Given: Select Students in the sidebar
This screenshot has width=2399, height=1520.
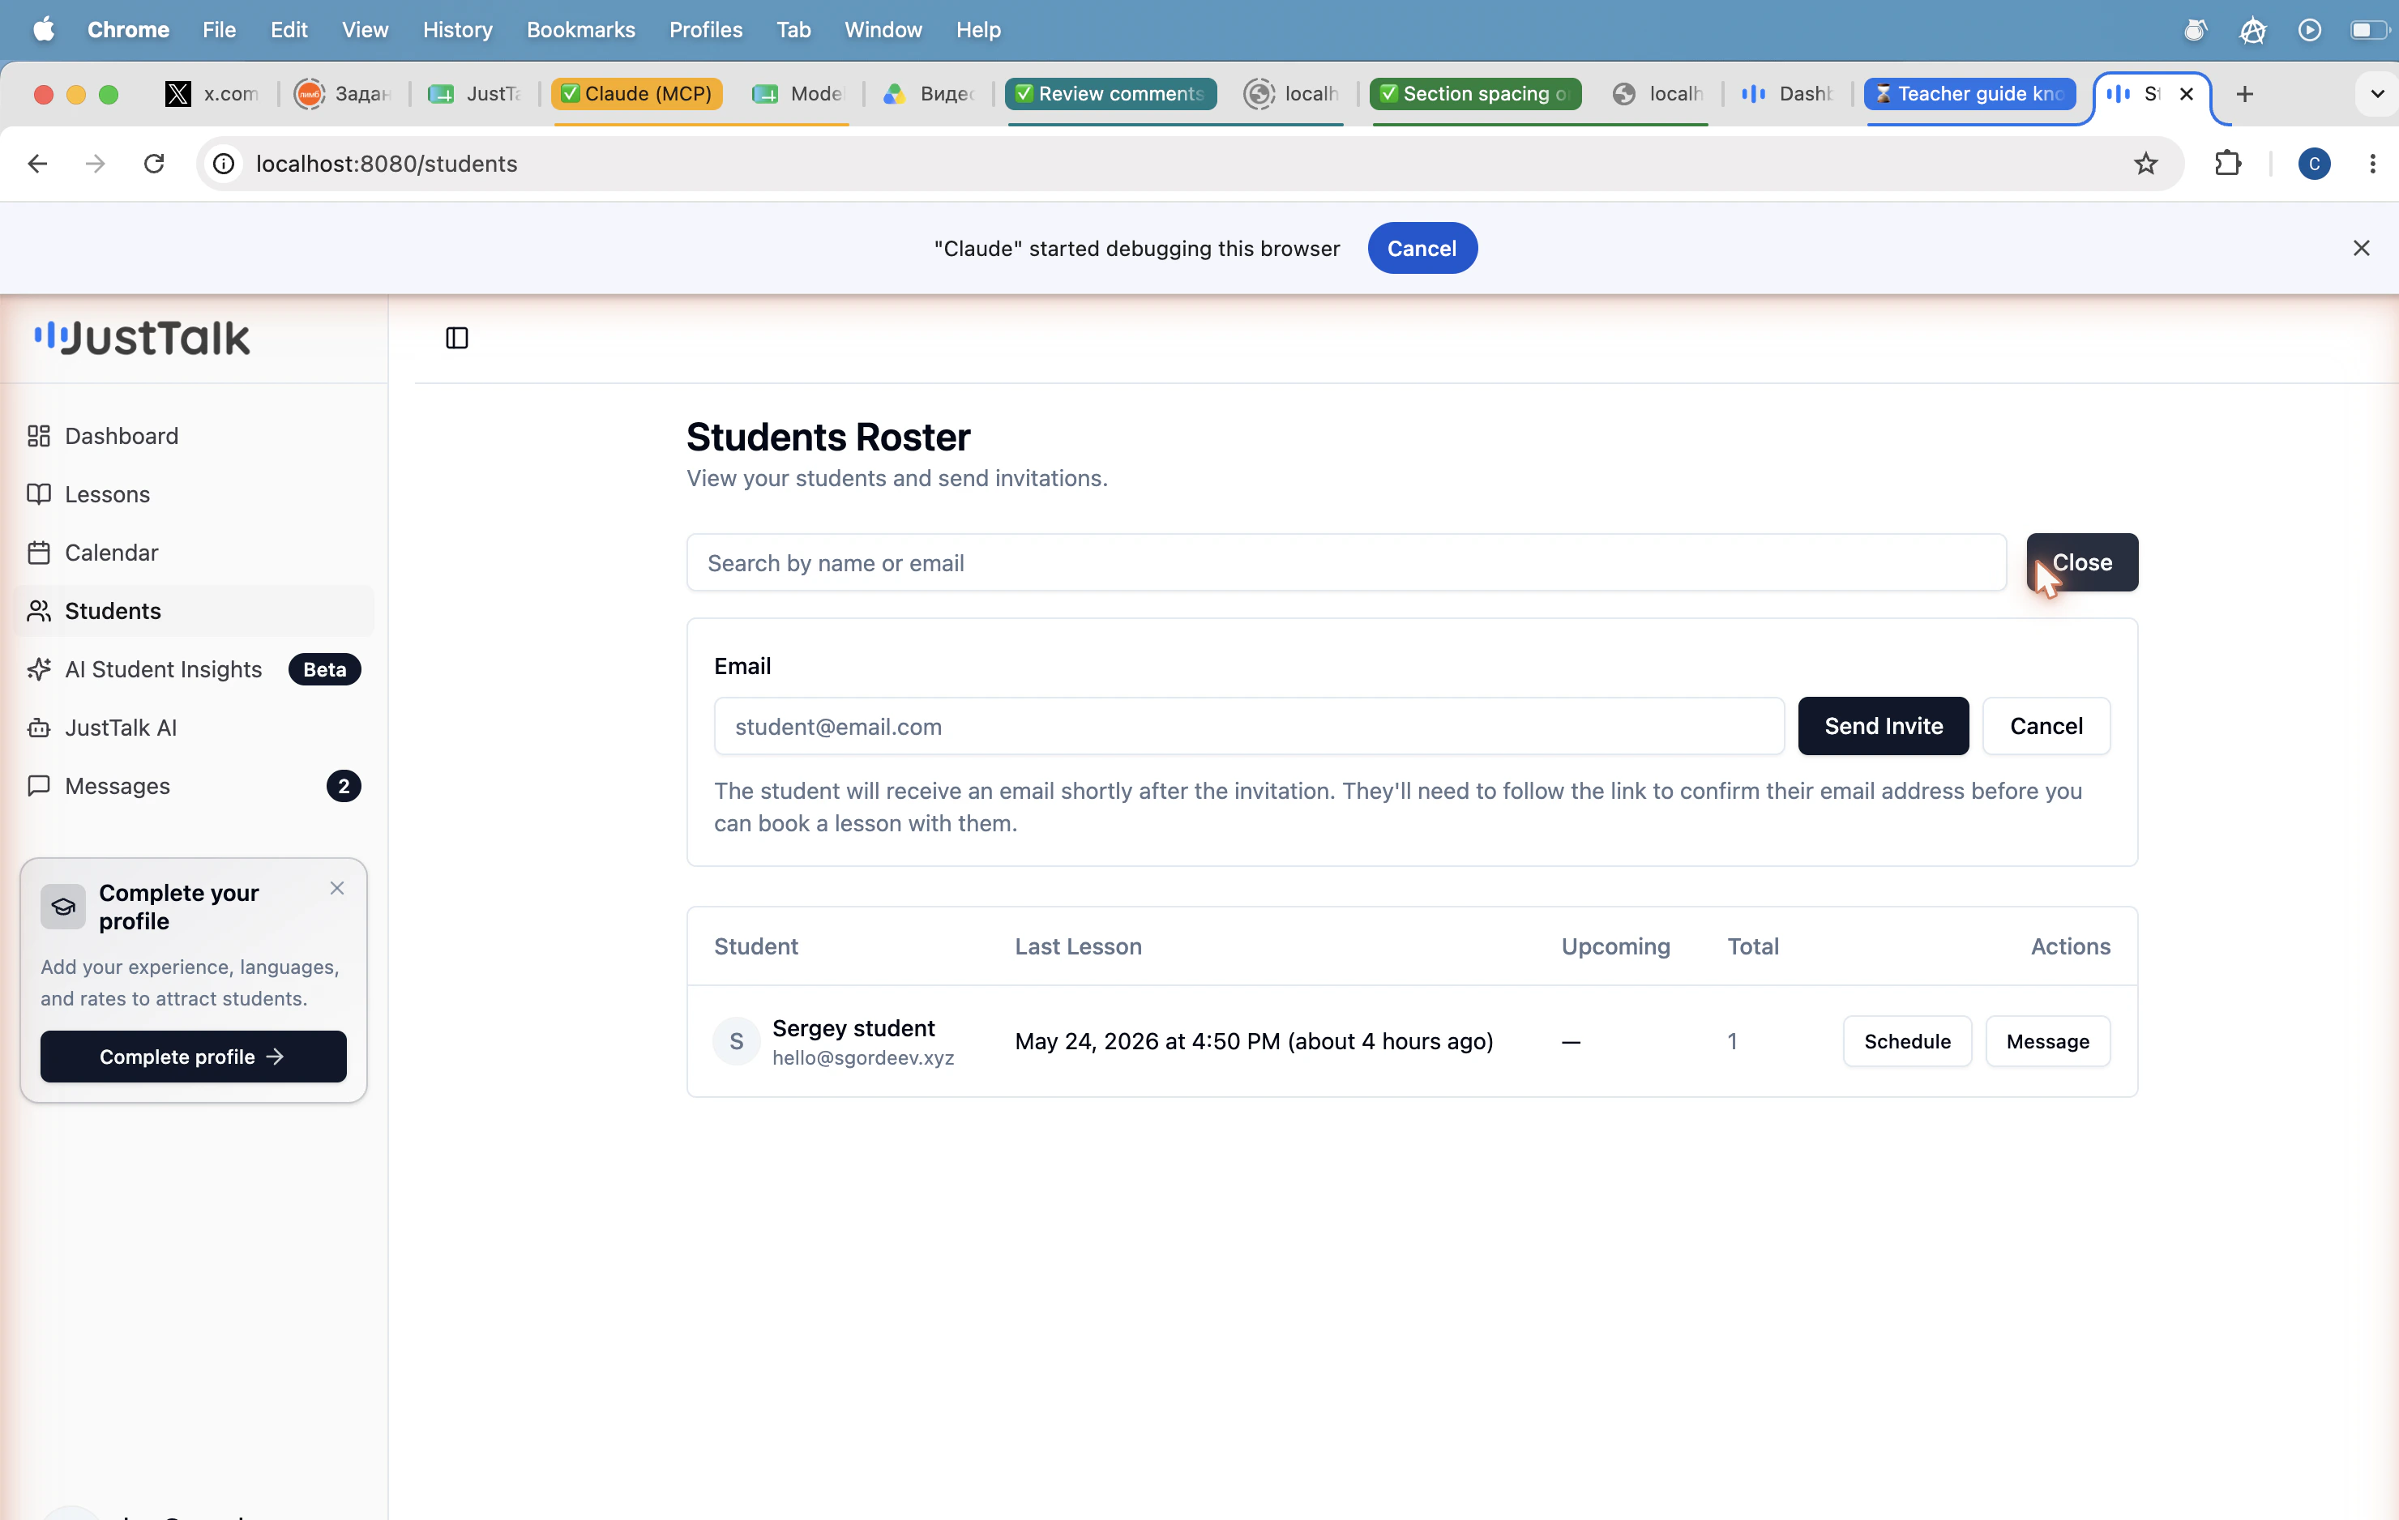Looking at the screenshot, I should (x=195, y=611).
